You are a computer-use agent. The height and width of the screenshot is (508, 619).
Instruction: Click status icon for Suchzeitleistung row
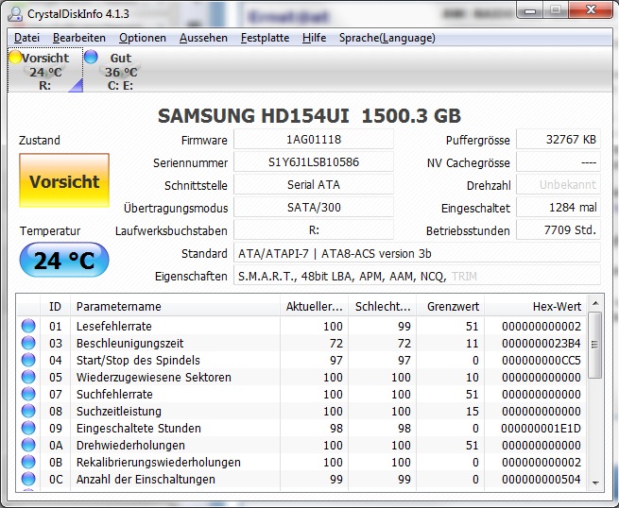click(28, 411)
